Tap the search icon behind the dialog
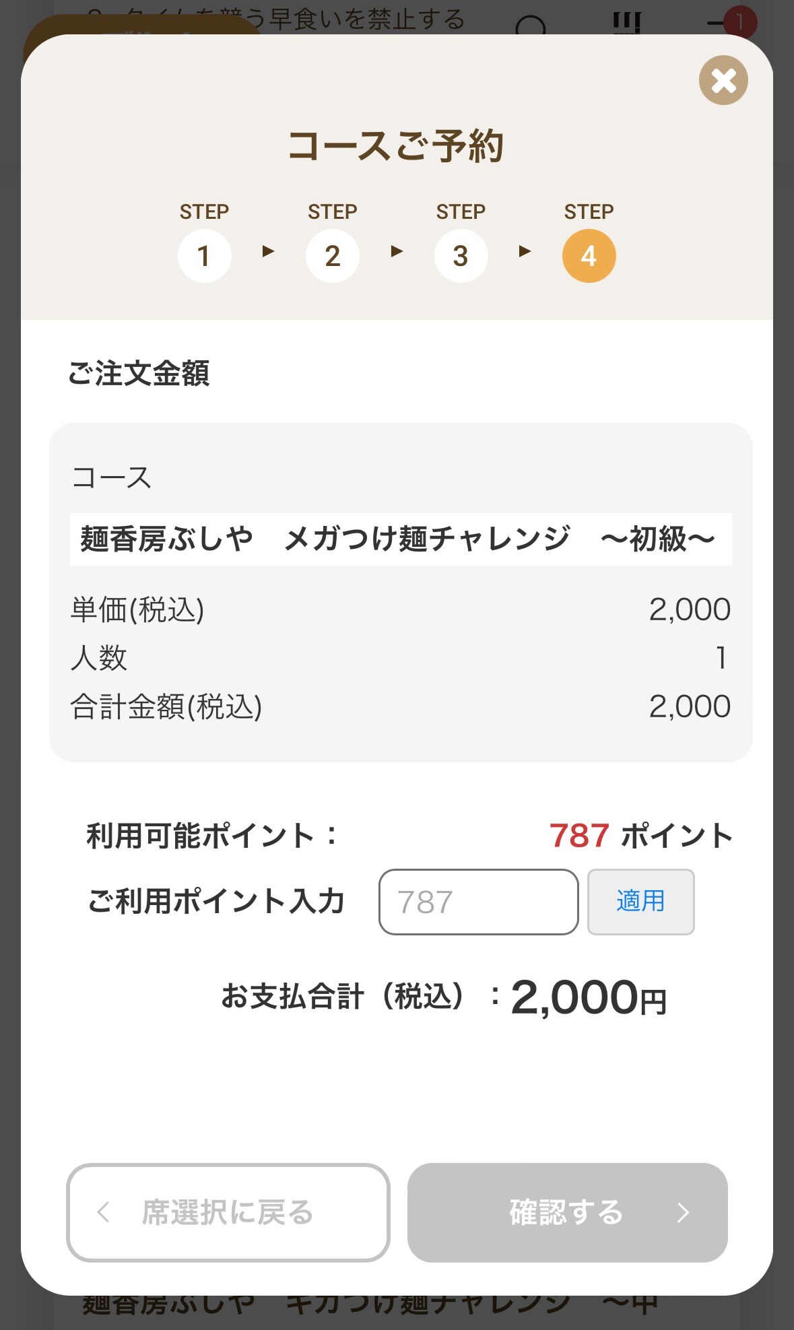Image resolution: width=794 pixels, height=1330 pixels. [531, 27]
